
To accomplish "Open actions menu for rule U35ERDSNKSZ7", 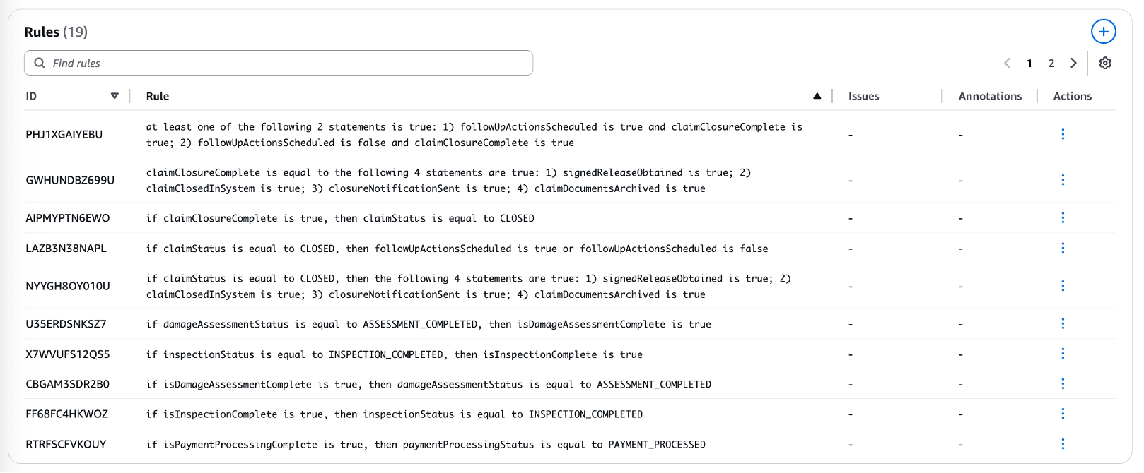I will [1063, 323].
